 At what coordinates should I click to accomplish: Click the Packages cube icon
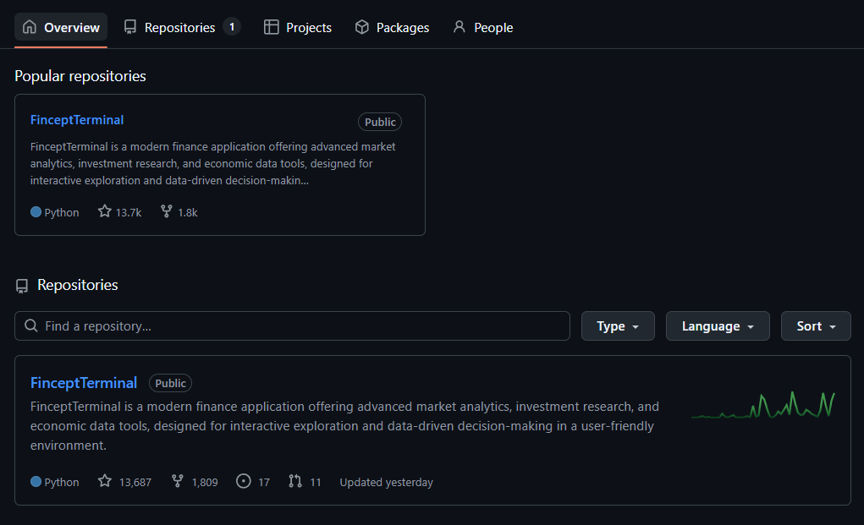tap(362, 27)
